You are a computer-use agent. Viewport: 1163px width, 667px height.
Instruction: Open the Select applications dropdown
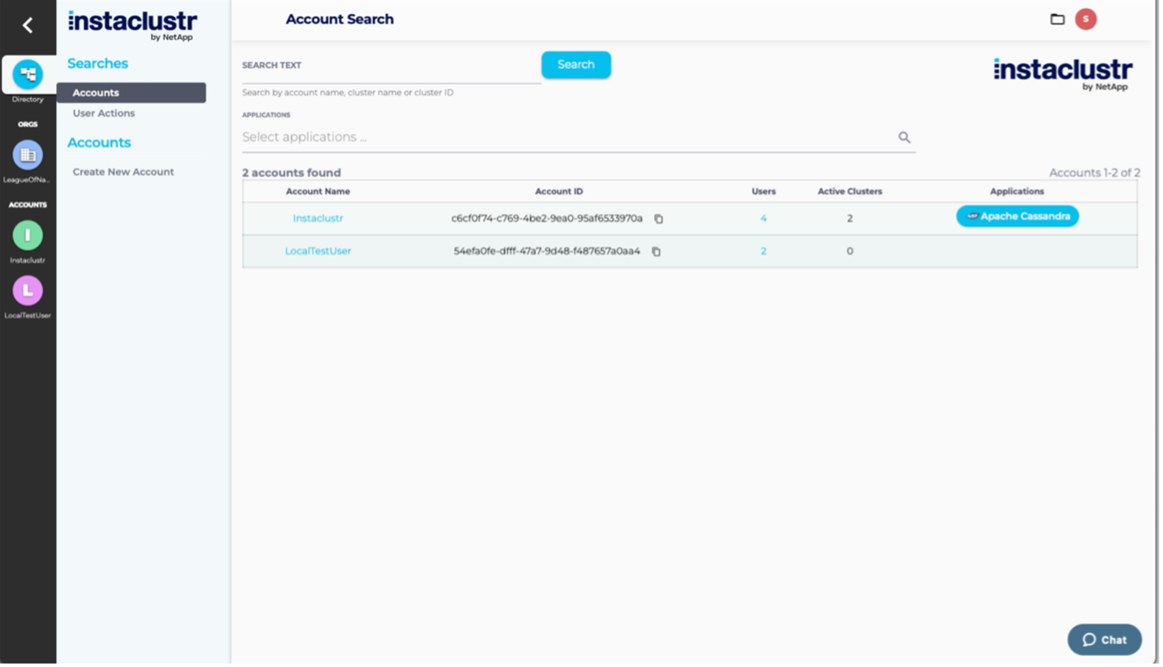(578, 138)
